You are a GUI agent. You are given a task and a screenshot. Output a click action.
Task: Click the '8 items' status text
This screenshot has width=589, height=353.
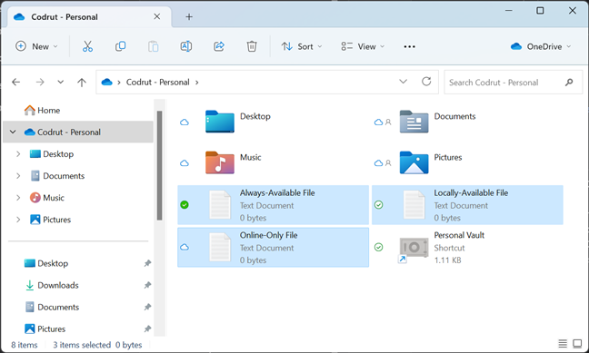tap(25, 345)
